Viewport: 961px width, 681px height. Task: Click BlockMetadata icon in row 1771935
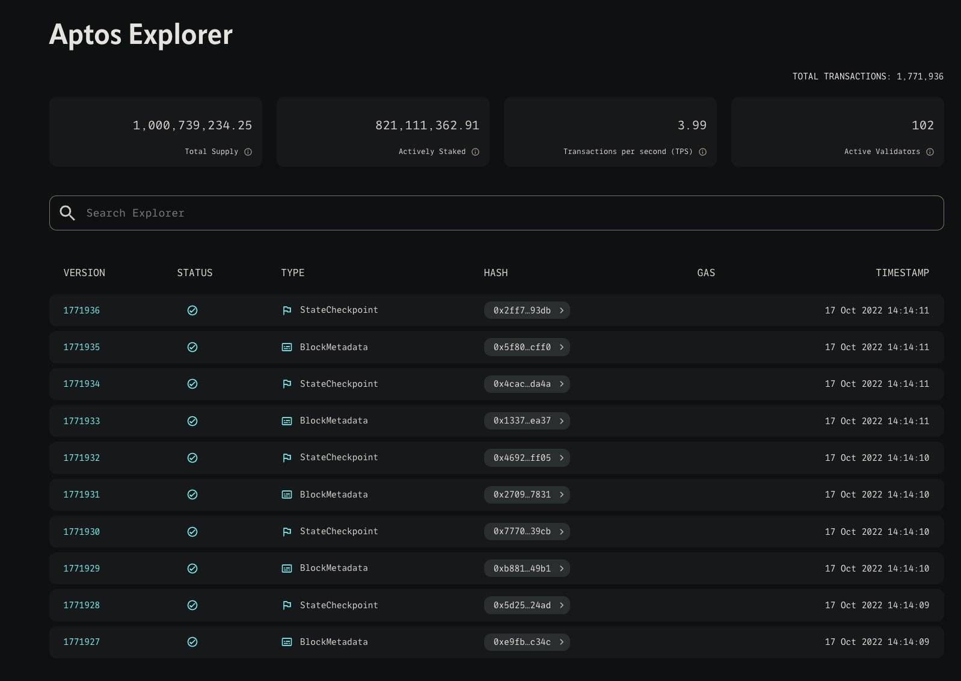tap(287, 347)
